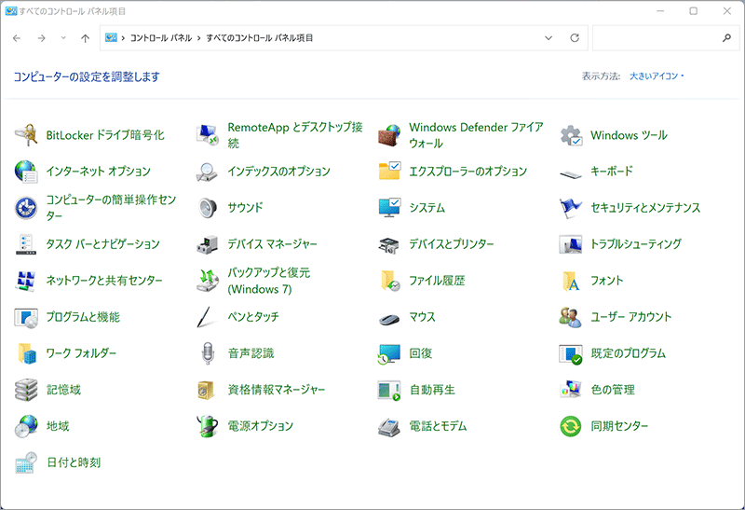Screen dimensions: 745x510
Task: Open ワーク フォルダー icon
Action: (x=27, y=353)
